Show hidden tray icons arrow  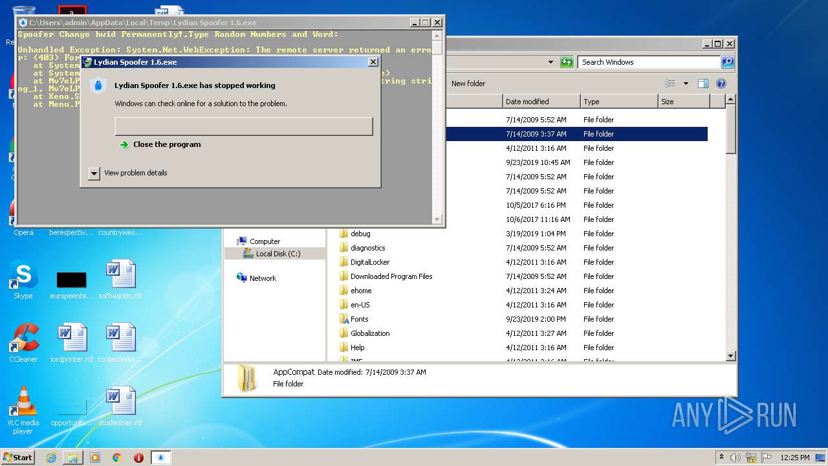click(721, 457)
